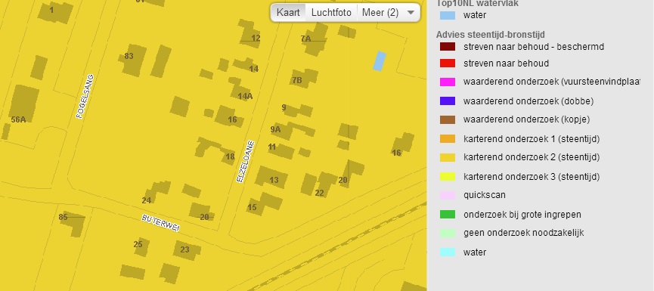Click the blue water feature on the map
The height and width of the screenshot is (291, 654).
click(379, 61)
